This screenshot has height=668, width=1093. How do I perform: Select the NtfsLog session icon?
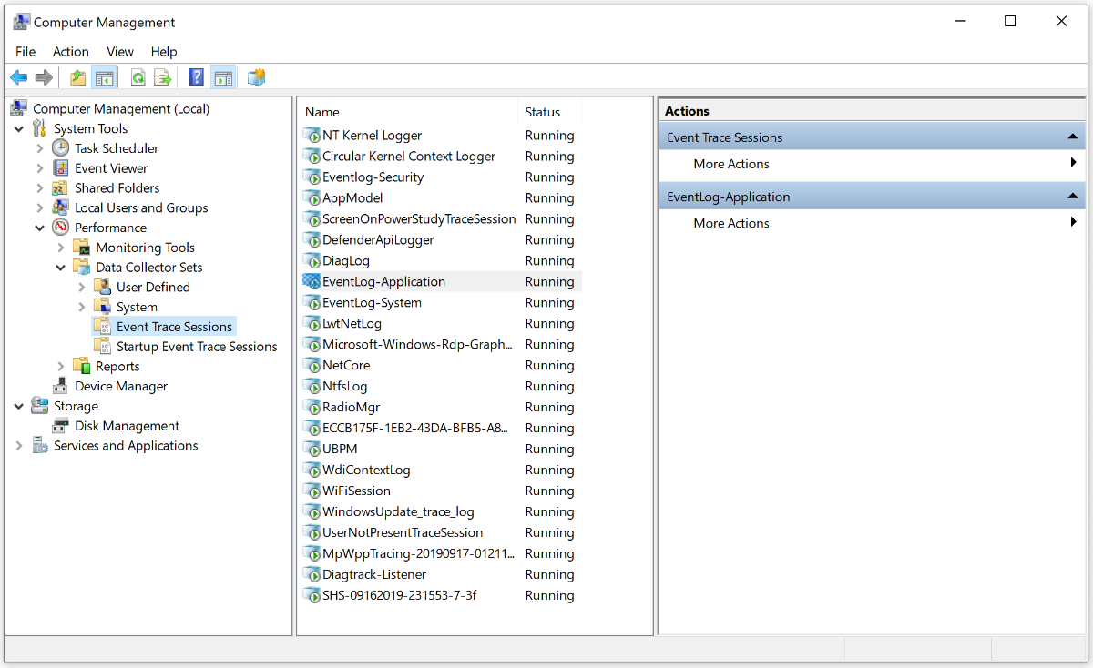coord(312,386)
